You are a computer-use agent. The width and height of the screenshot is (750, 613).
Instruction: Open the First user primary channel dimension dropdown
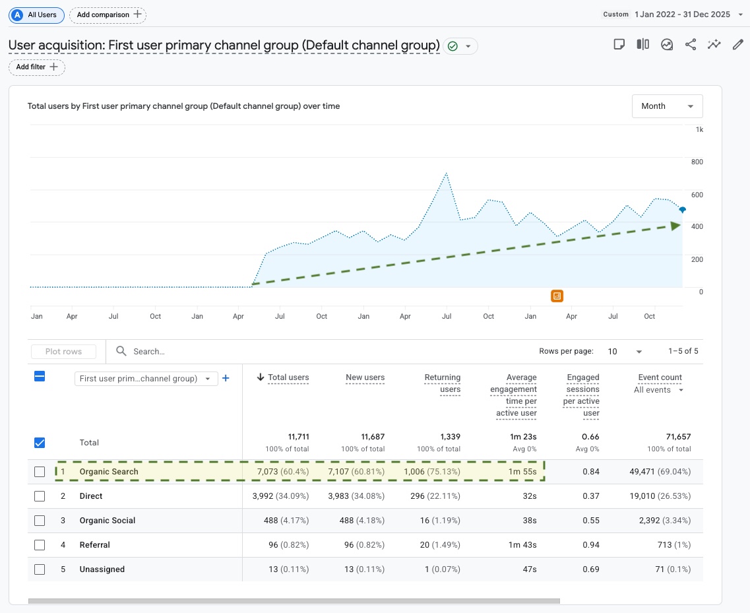(x=146, y=379)
